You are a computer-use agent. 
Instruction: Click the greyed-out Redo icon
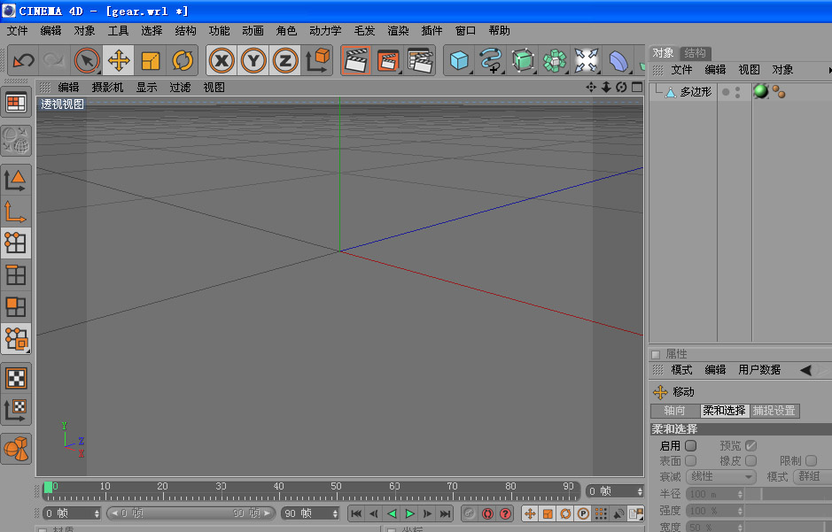click(x=53, y=60)
